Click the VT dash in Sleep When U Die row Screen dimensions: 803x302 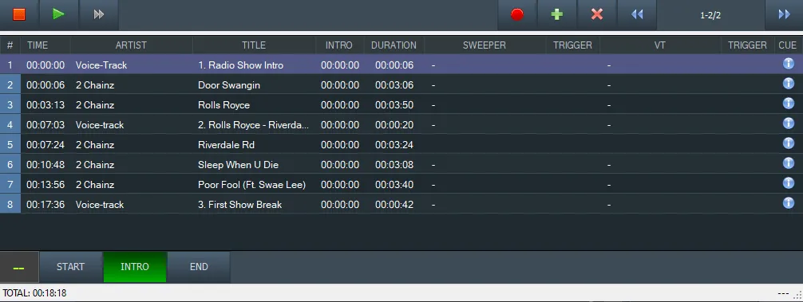tap(609, 165)
